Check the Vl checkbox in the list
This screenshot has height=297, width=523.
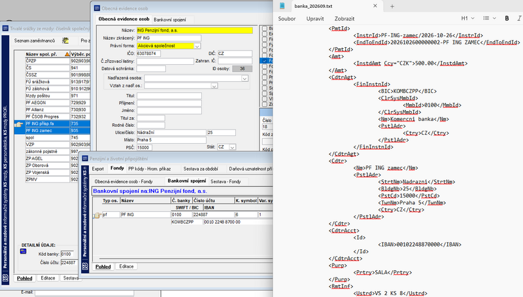[265, 99]
